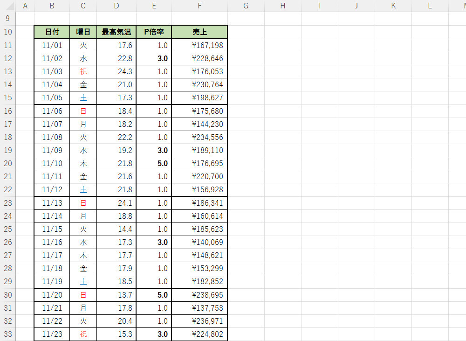Select sales cell ¥160,614
The height and width of the screenshot is (341, 466).
200,216
